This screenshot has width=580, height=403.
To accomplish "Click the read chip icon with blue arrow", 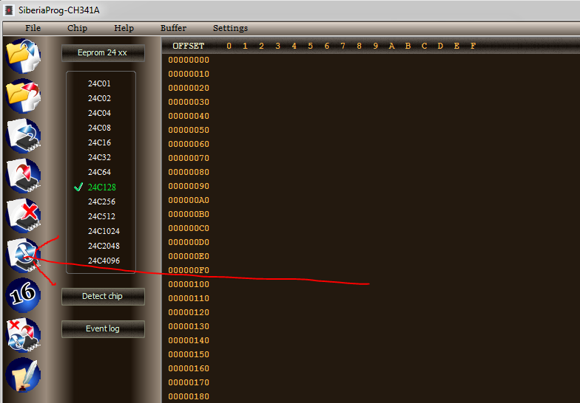I will click(x=23, y=136).
